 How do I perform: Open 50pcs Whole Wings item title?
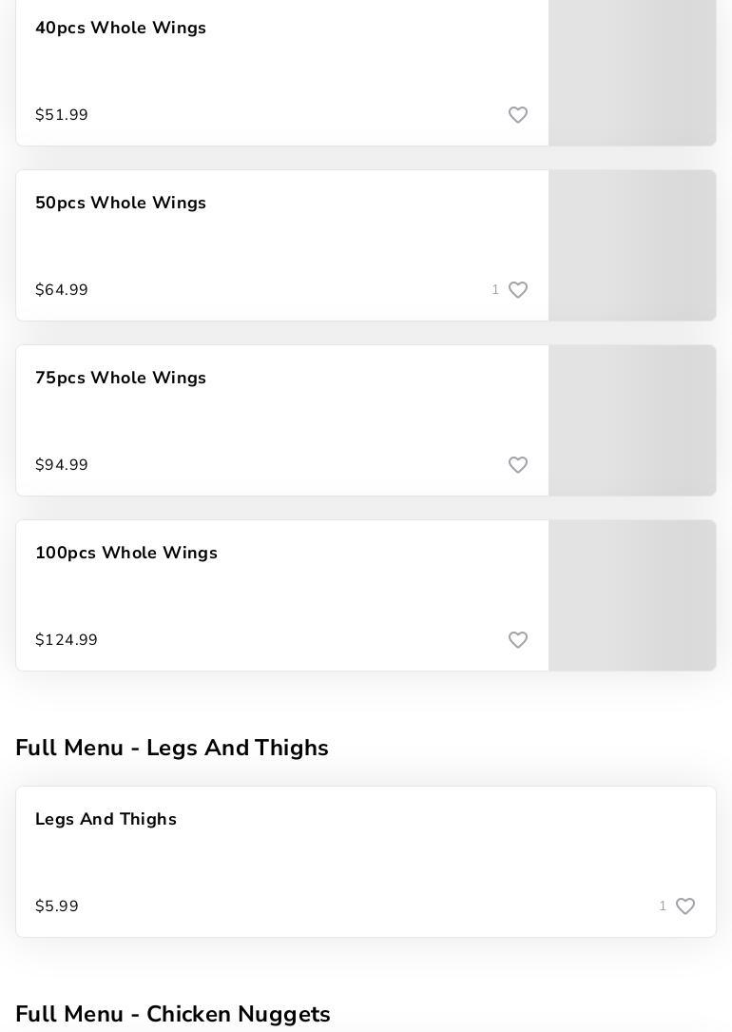click(121, 204)
